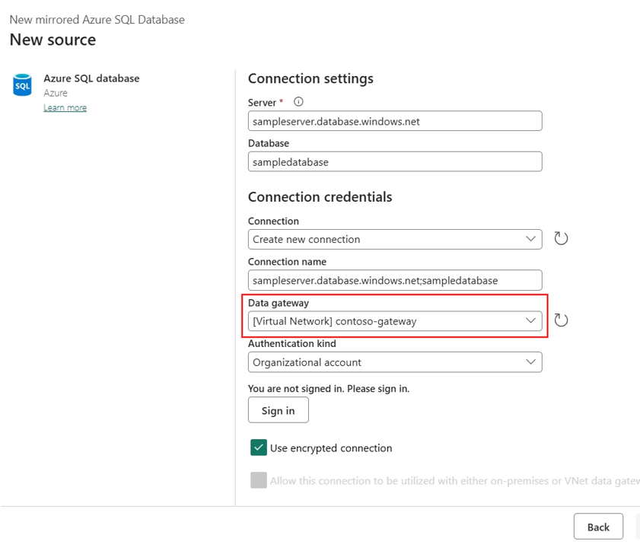Screen dimensions: 640x551
Task: Refresh the Connection list
Action: point(561,239)
